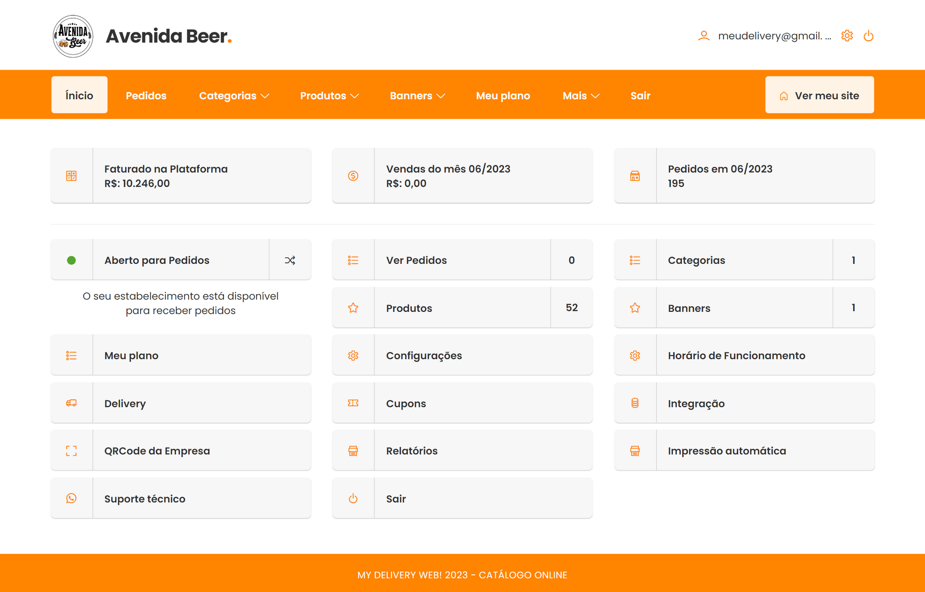This screenshot has width=925, height=592.
Task: Click the settings gear icon in header
Action: coord(846,36)
